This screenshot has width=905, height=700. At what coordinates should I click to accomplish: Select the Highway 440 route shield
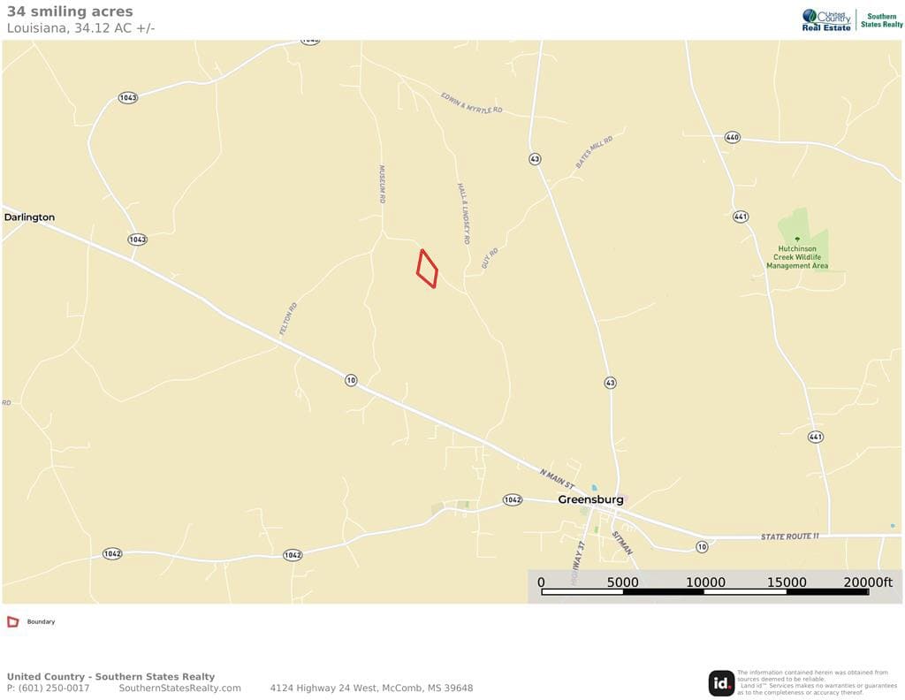pyautogui.click(x=733, y=137)
